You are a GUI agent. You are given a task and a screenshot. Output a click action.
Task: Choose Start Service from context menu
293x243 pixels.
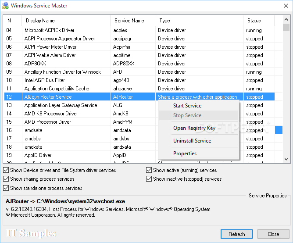(199, 106)
